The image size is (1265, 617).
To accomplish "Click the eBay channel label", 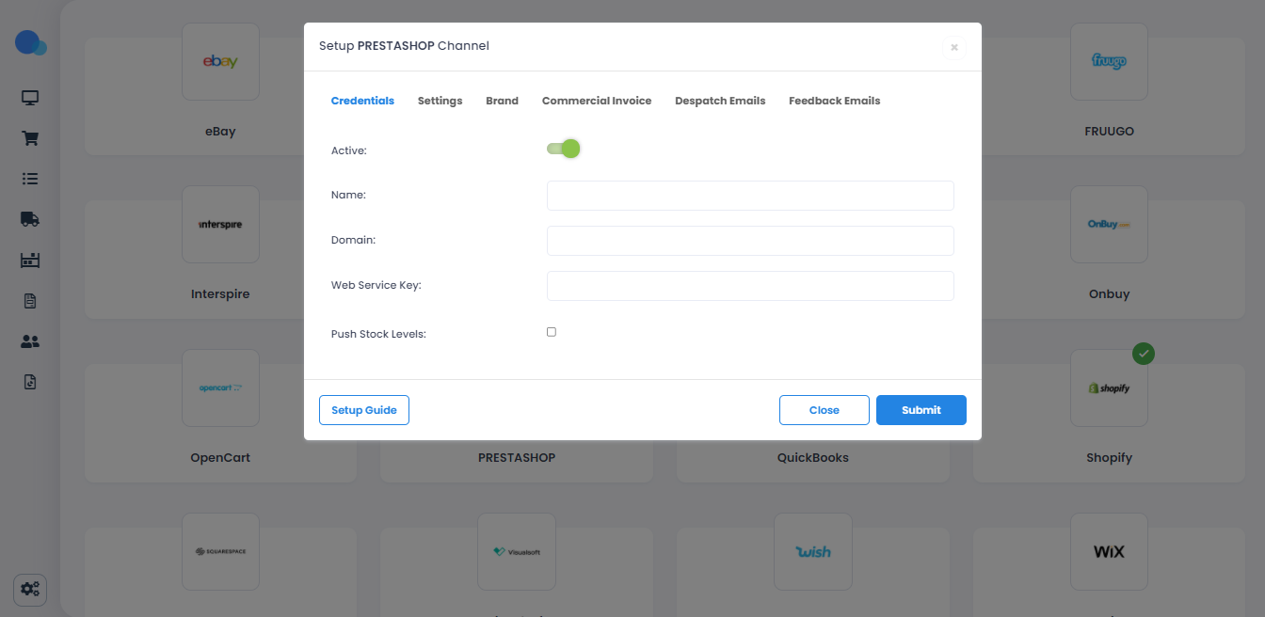I will point(220,132).
